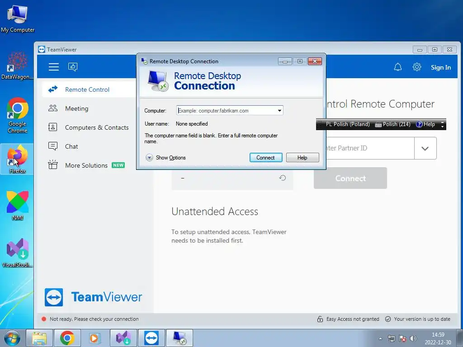Open TeamViewer notifications bell
Viewport: 463px width, 347px height.
click(398, 67)
